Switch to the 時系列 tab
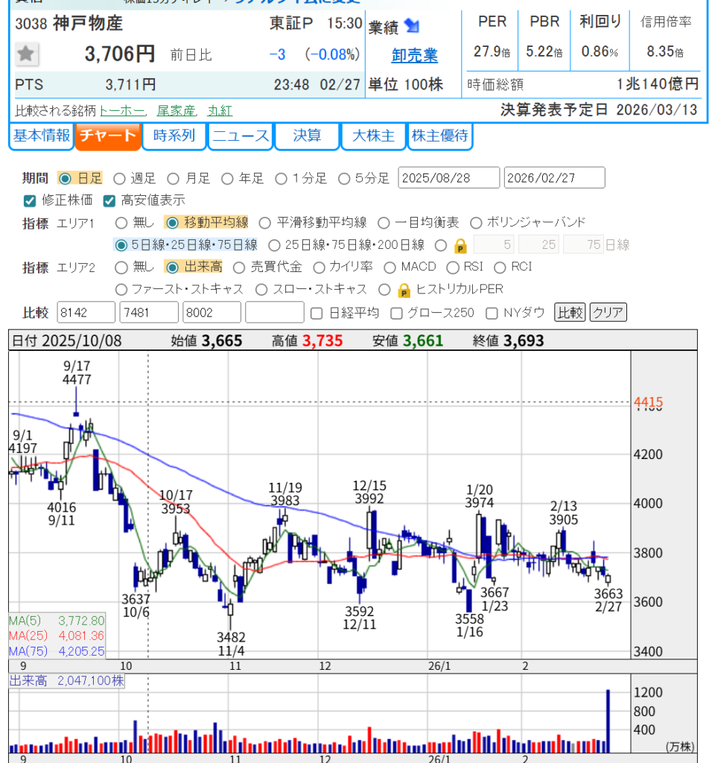Screen dimensions: 712x763 tap(174, 136)
